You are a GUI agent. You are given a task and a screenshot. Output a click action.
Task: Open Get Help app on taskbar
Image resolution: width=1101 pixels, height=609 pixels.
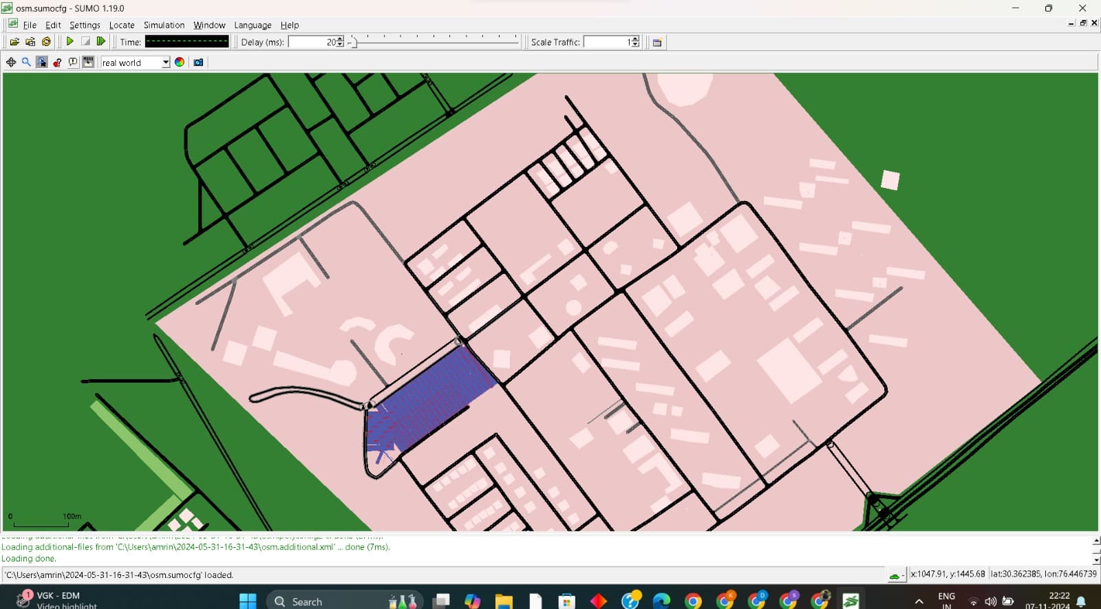tap(630, 601)
